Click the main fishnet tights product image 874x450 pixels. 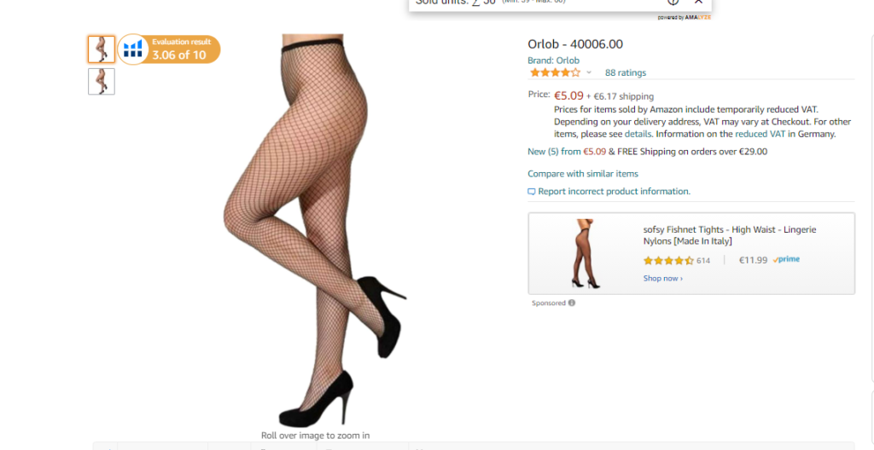[x=315, y=231]
